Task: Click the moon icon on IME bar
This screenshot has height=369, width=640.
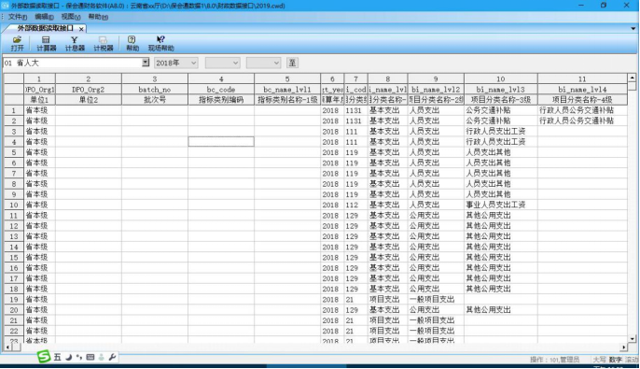Action: click(69, 357)
